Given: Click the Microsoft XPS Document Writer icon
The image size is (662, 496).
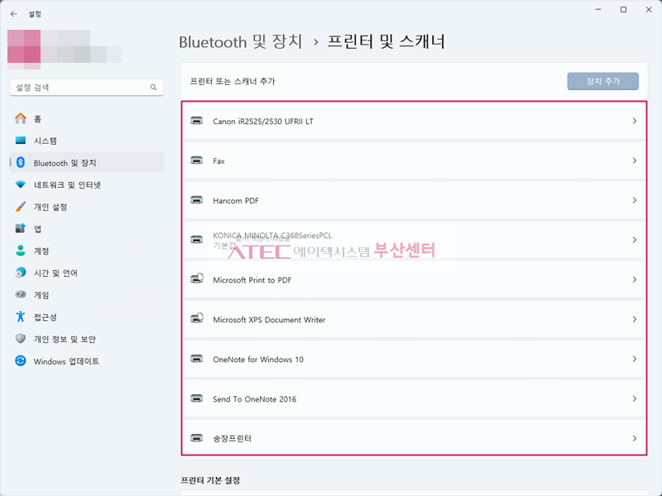Looking at the screenshot, I should [x=197, y=319].
